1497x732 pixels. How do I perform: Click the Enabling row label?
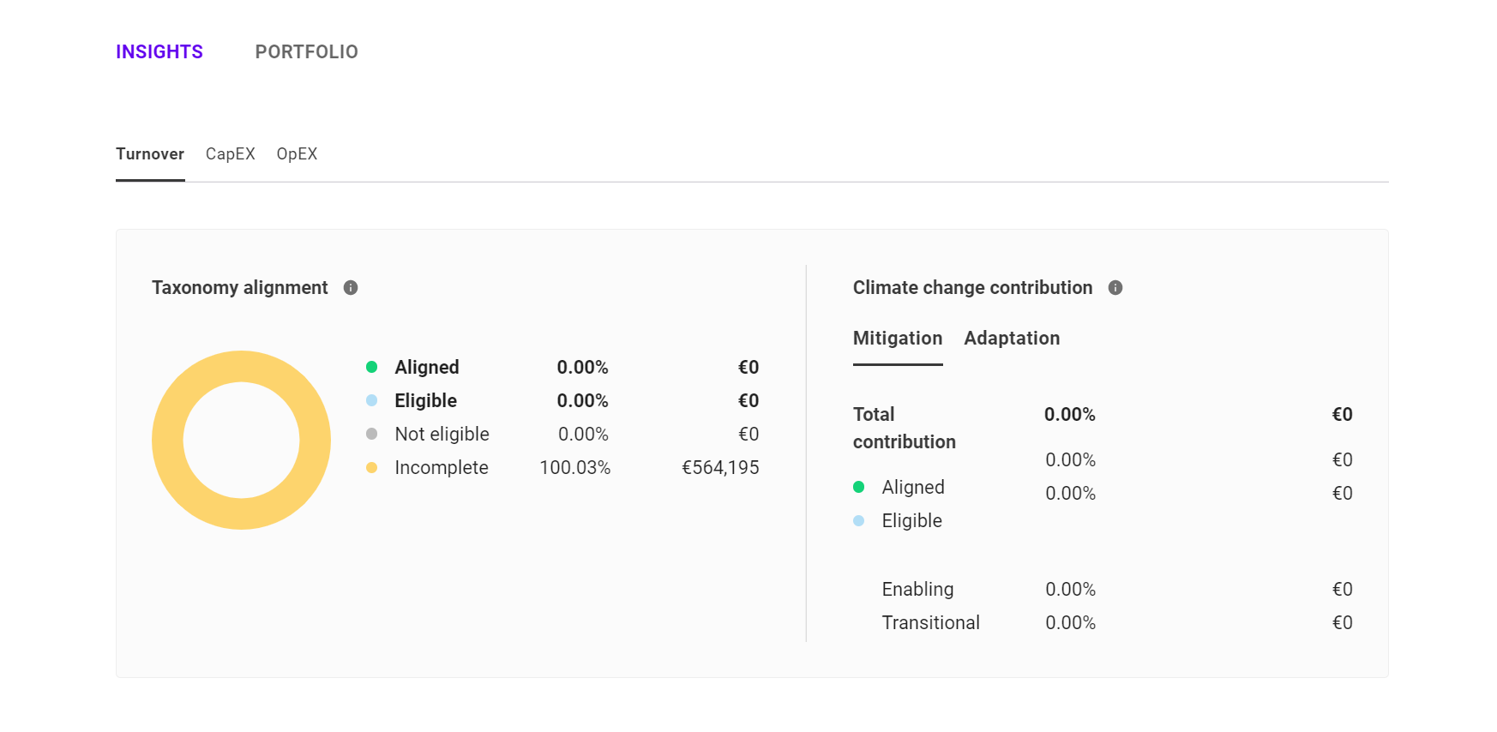(917, 590)
